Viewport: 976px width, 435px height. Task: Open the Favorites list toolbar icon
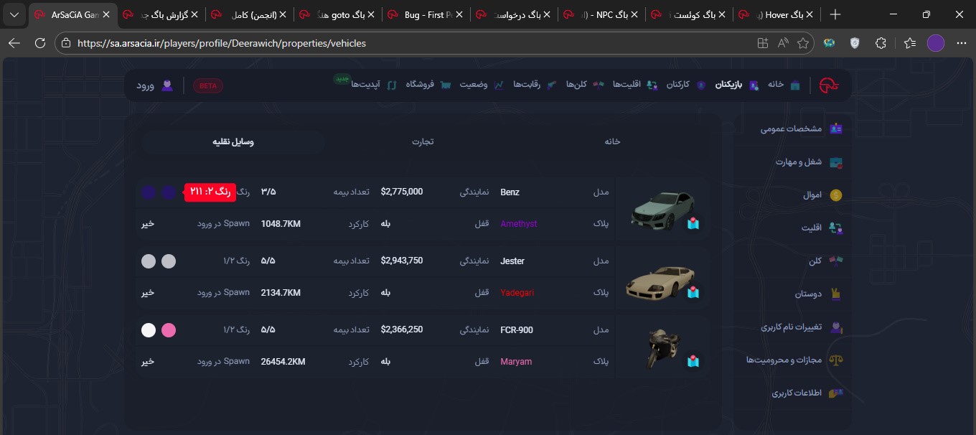(910, 43)
